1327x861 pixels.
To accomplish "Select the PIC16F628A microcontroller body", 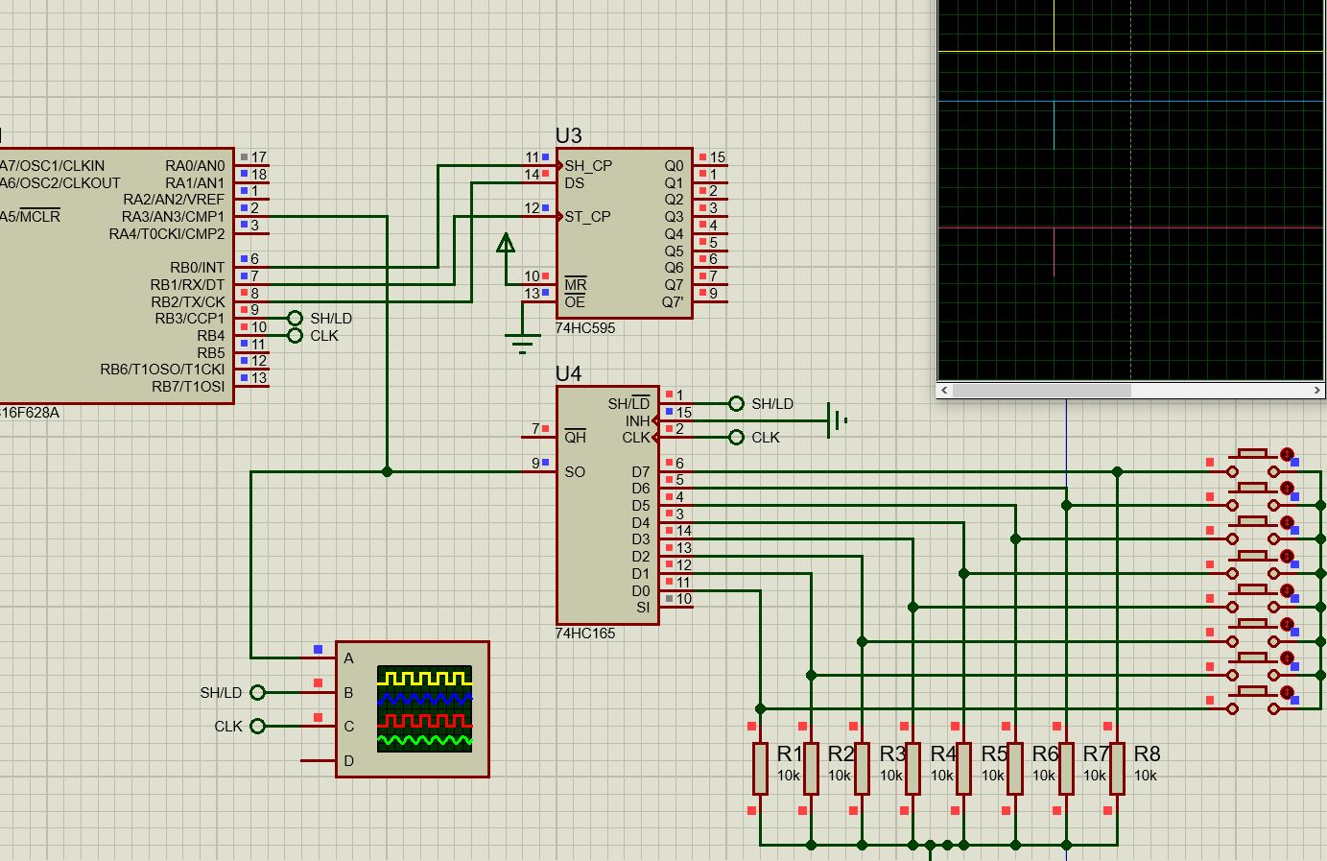I will point(116,275).
